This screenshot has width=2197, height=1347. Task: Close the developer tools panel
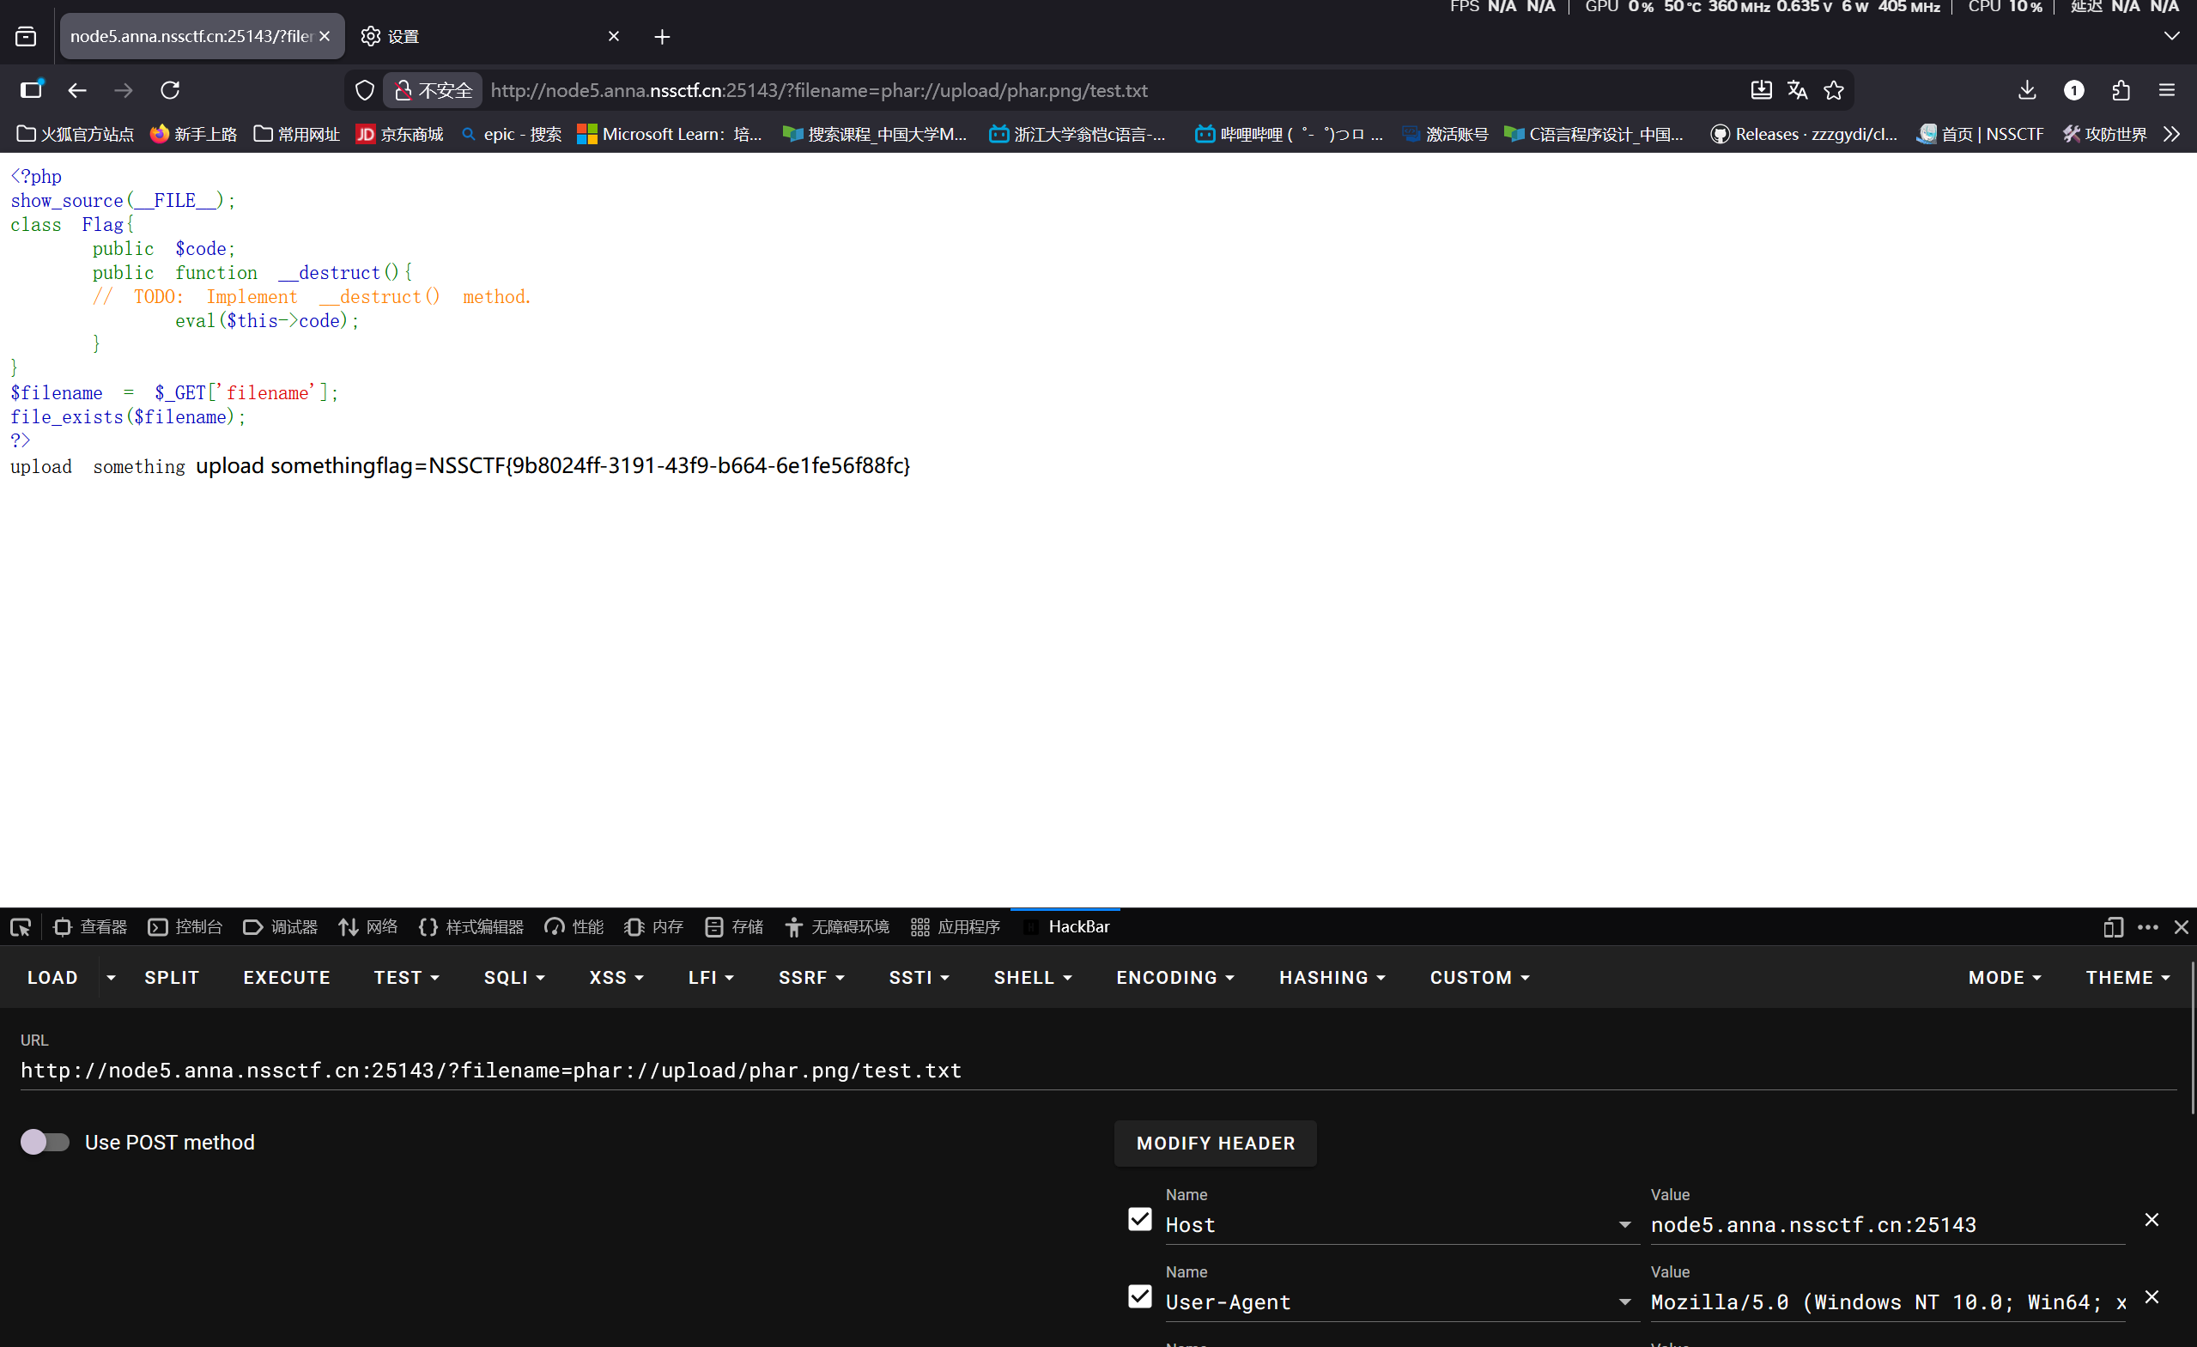2181,927
